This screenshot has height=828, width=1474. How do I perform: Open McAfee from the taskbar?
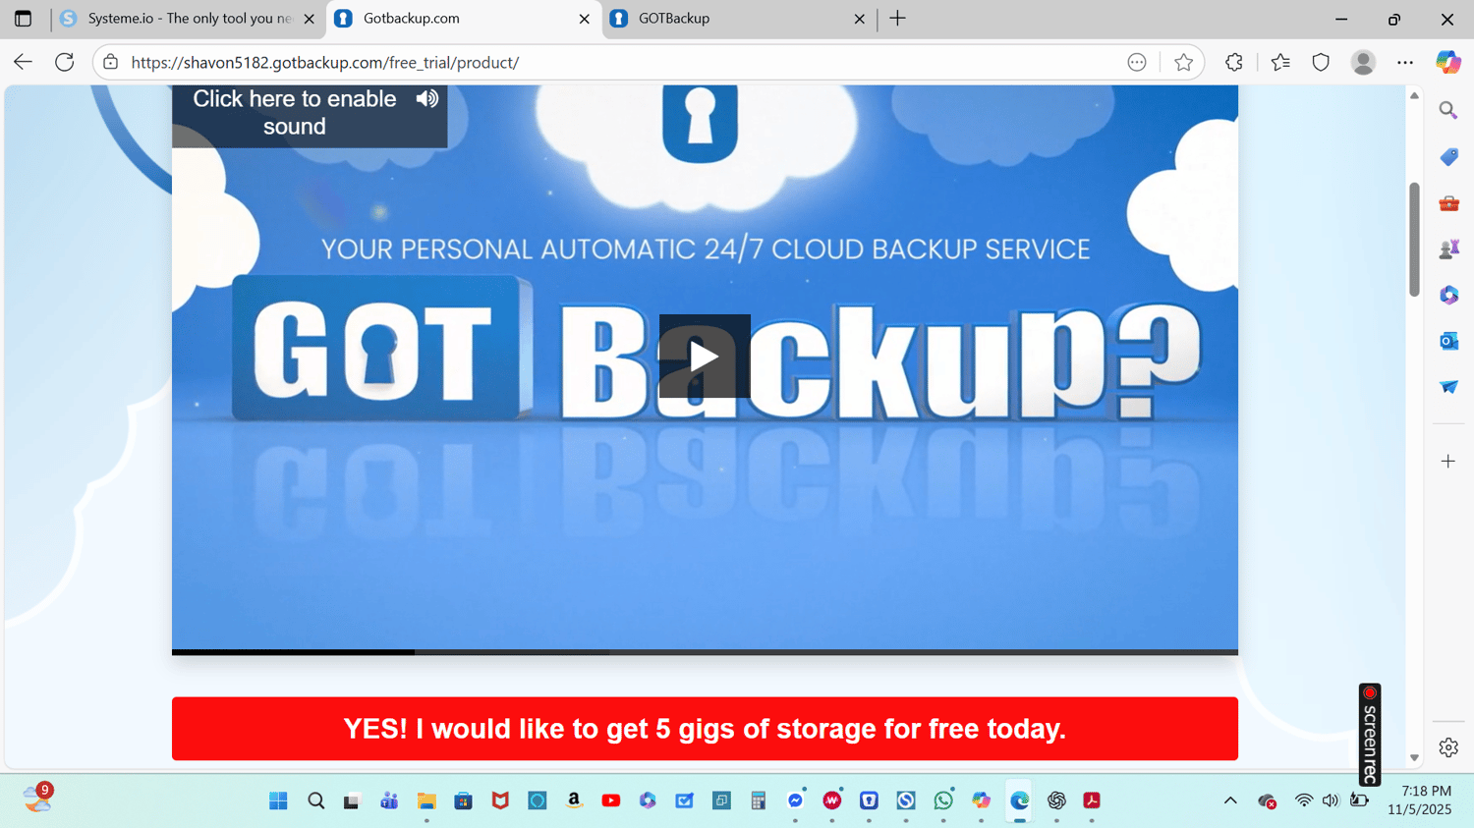[x=500, y=800]
